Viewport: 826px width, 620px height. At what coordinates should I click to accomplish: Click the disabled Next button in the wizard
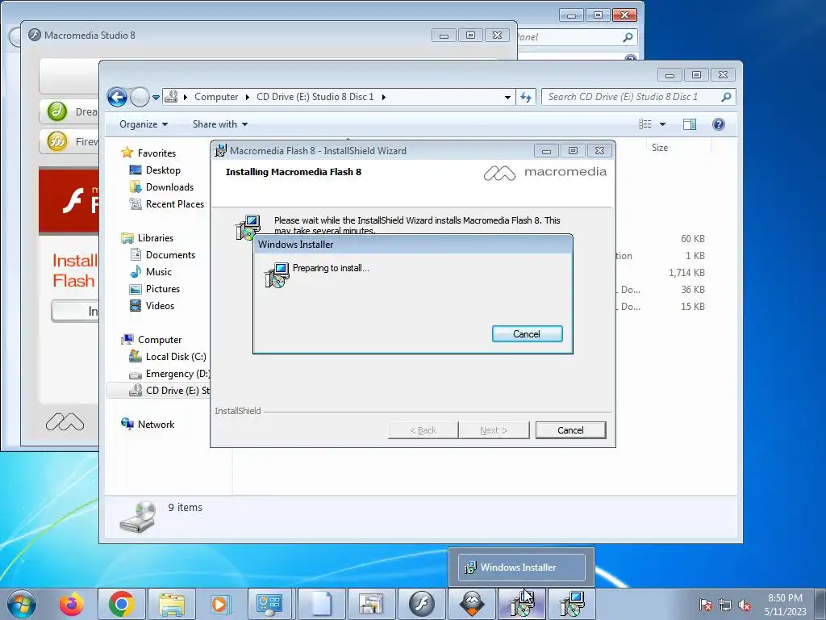[x=494, y=430]
